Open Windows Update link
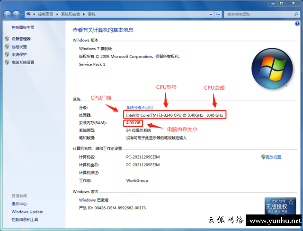 point(27,212)
